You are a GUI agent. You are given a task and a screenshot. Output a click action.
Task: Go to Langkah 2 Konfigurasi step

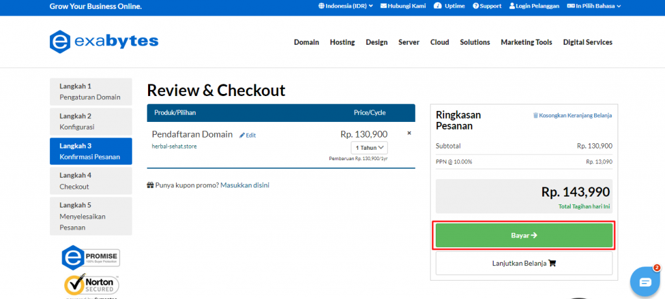tap(91, 121)
